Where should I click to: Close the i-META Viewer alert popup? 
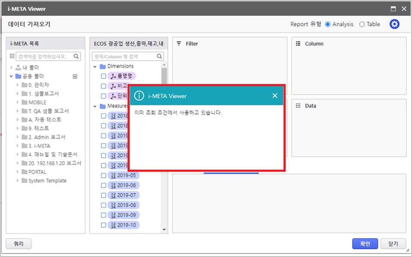[x=275, y=96]
